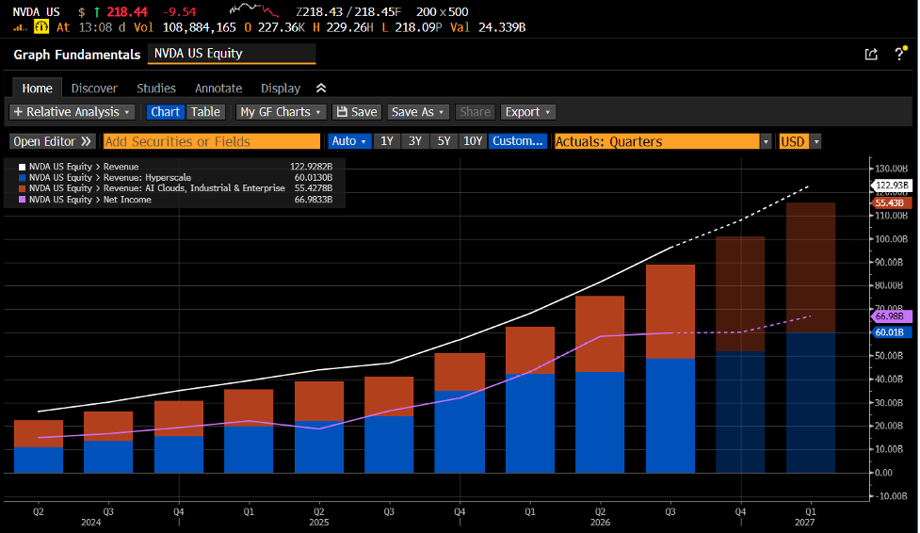Switch to Table view

pyautogui.click(x=205, y=112)
